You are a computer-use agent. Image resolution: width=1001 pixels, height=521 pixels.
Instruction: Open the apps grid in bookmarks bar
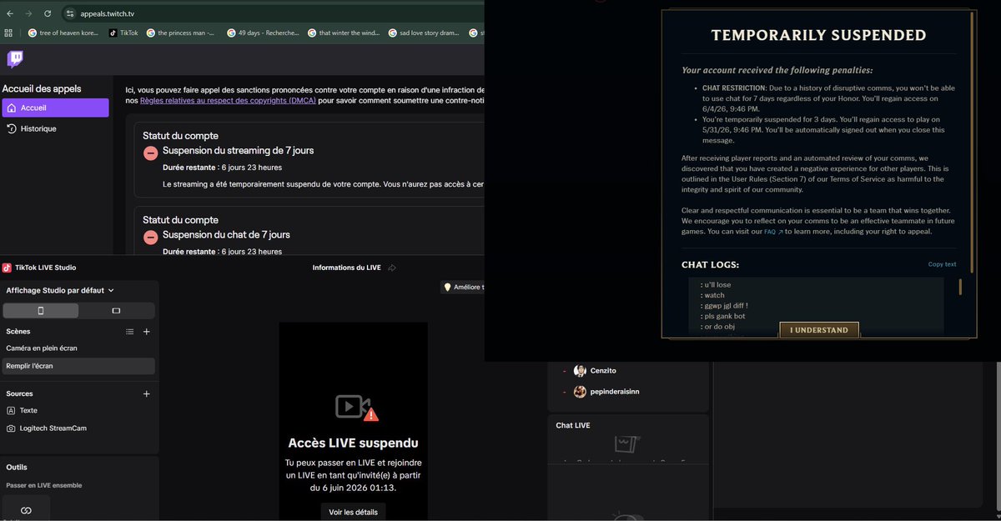(8, 33)
